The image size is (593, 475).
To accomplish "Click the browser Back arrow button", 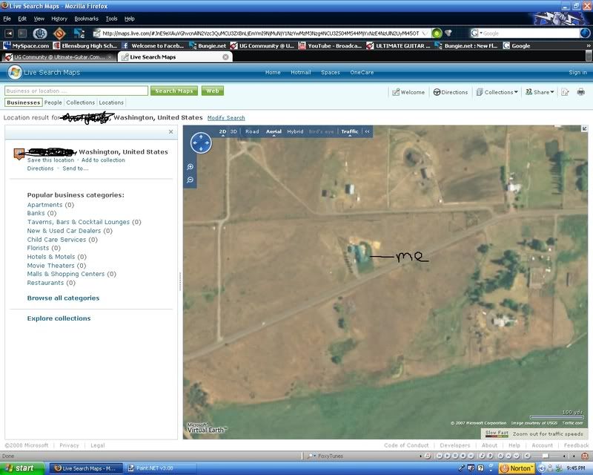I will (9, 33).
